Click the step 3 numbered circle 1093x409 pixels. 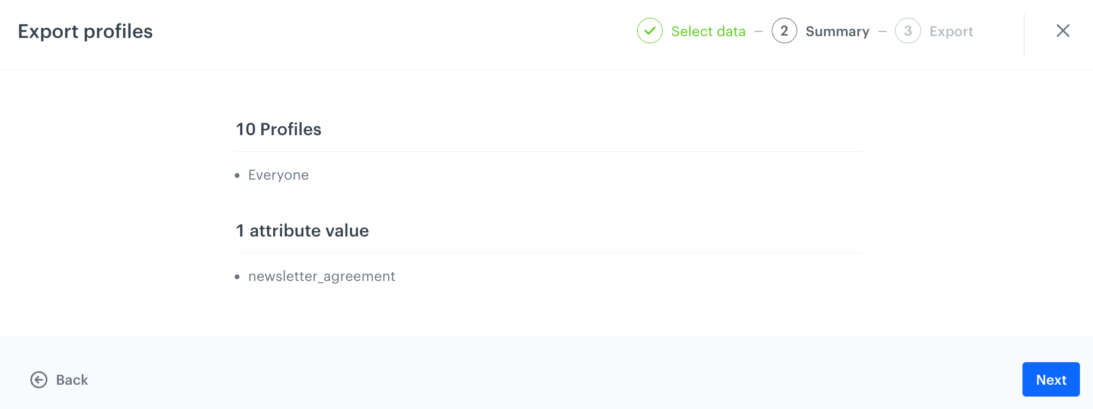pyautogui.click(x=908, y=31)
